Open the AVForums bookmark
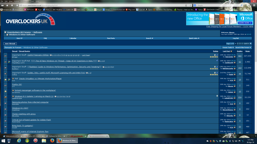 point(29,10)
